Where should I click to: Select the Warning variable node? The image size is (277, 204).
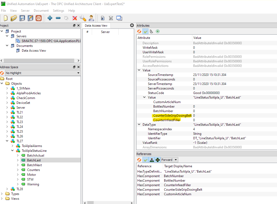click(x=33, y=184)
